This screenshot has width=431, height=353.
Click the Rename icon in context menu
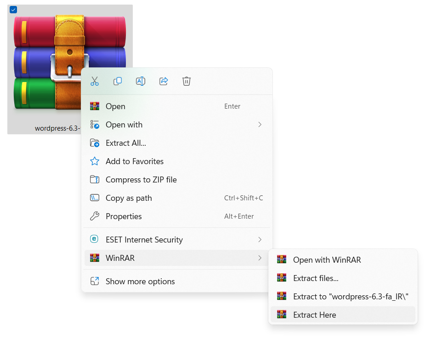point(141,81)
